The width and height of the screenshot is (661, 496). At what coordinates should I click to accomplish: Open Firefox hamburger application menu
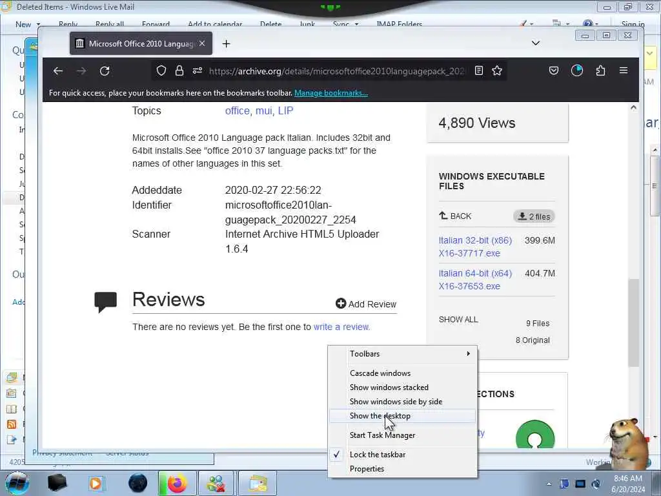(624, 70)
